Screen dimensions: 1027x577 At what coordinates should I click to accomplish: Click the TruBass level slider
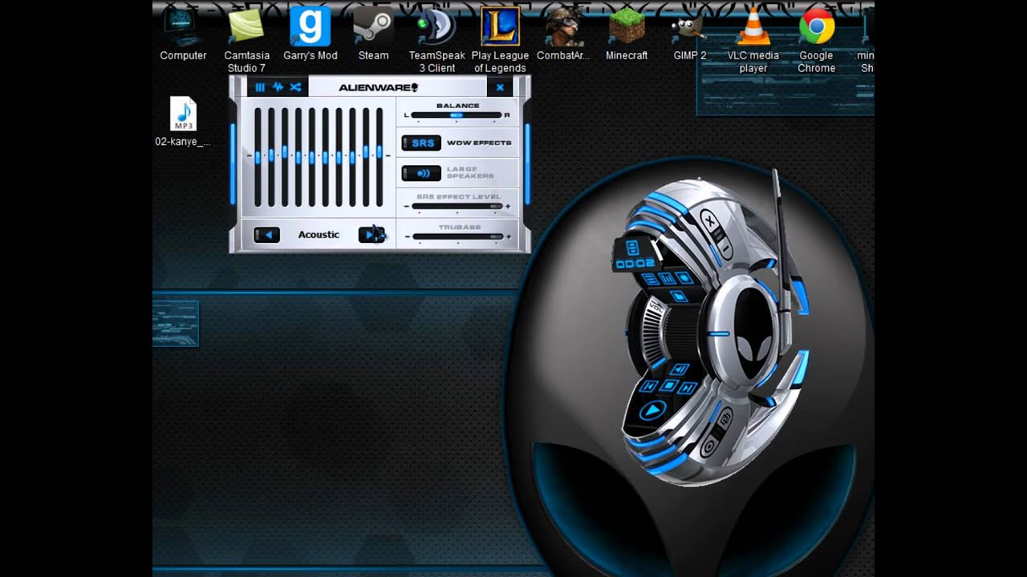[x=457, y=236]
